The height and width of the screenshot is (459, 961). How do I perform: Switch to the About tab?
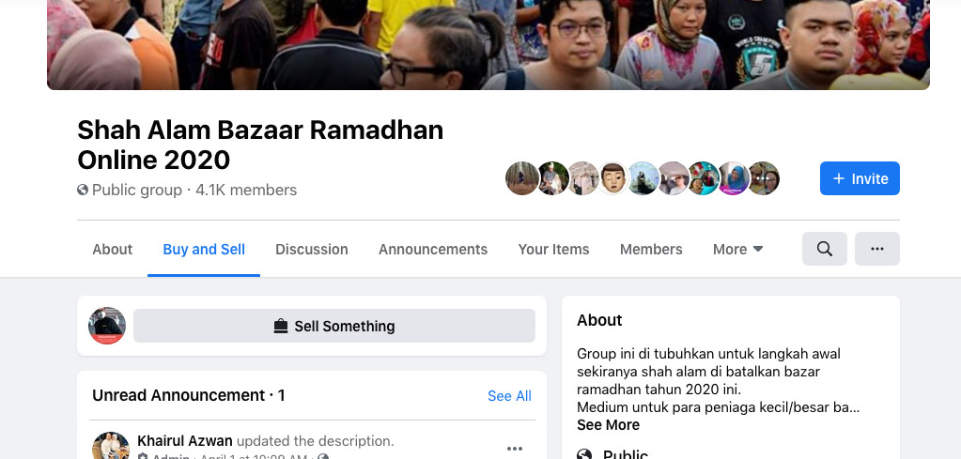click(112, 249)
